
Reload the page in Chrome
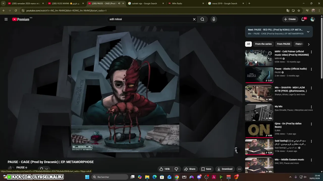(x=16, y=11)
